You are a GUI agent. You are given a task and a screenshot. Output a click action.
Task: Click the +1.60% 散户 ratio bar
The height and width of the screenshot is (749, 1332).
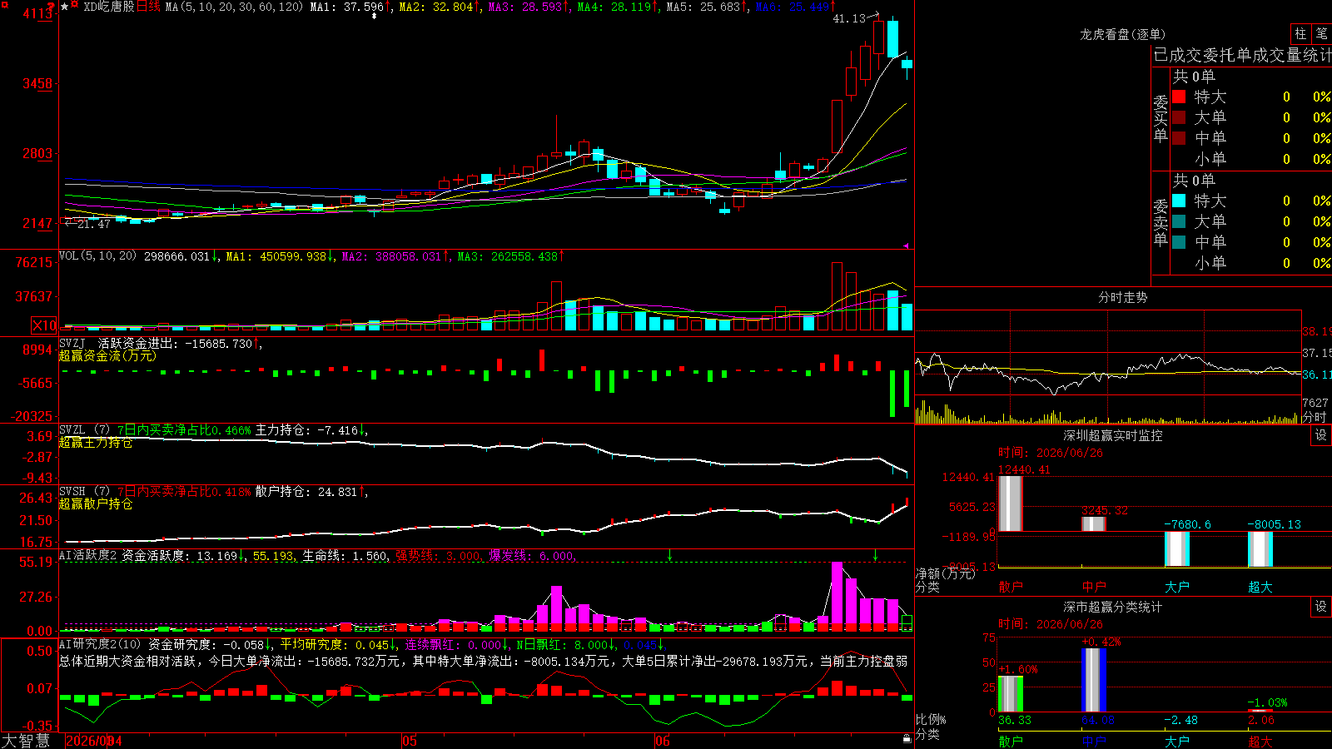point(1011,694)
